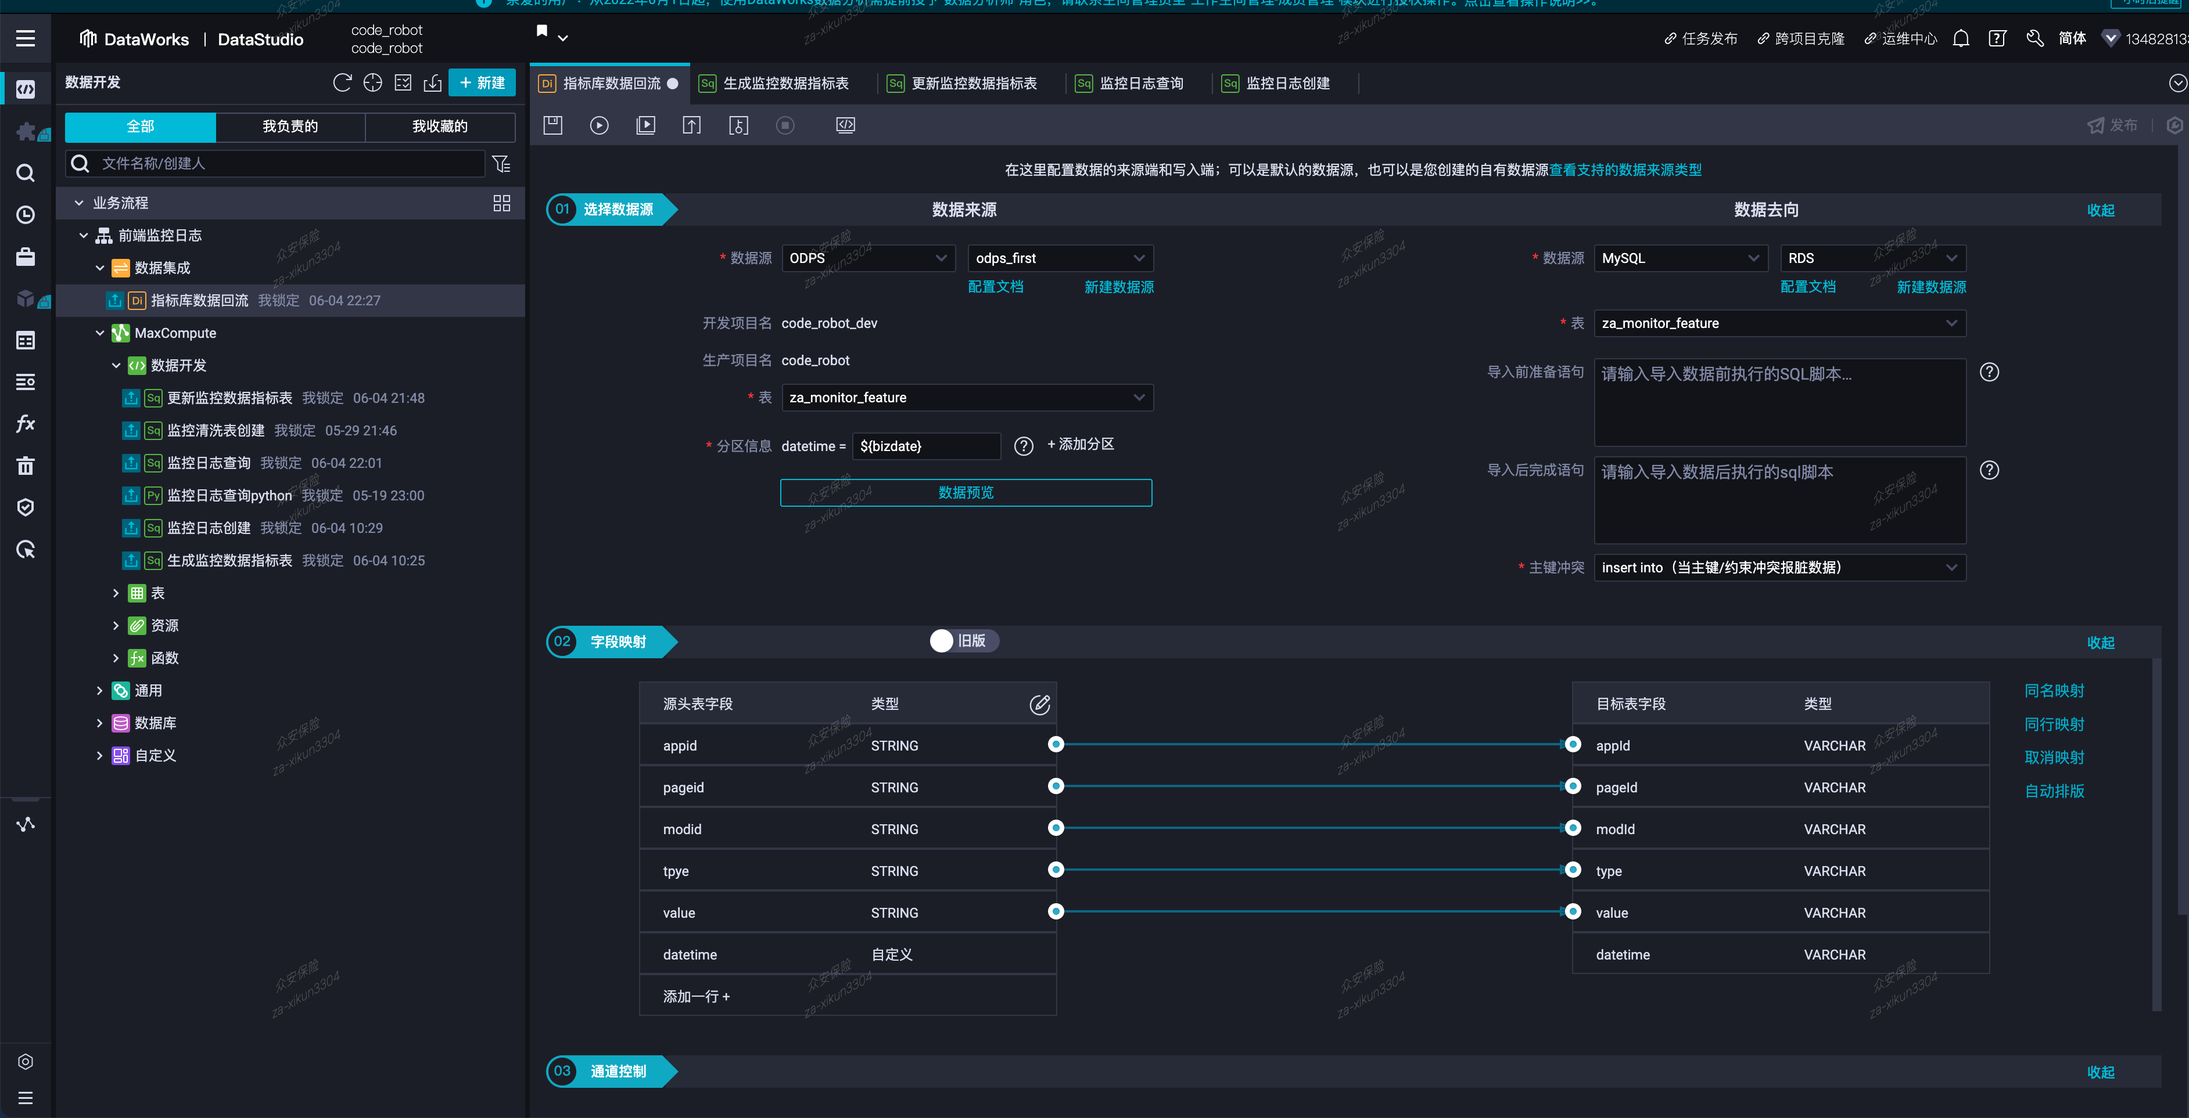Switch to script mode code icon
The height and width of the screenshot is (1118, 2189).
click(x=845, y=125)
